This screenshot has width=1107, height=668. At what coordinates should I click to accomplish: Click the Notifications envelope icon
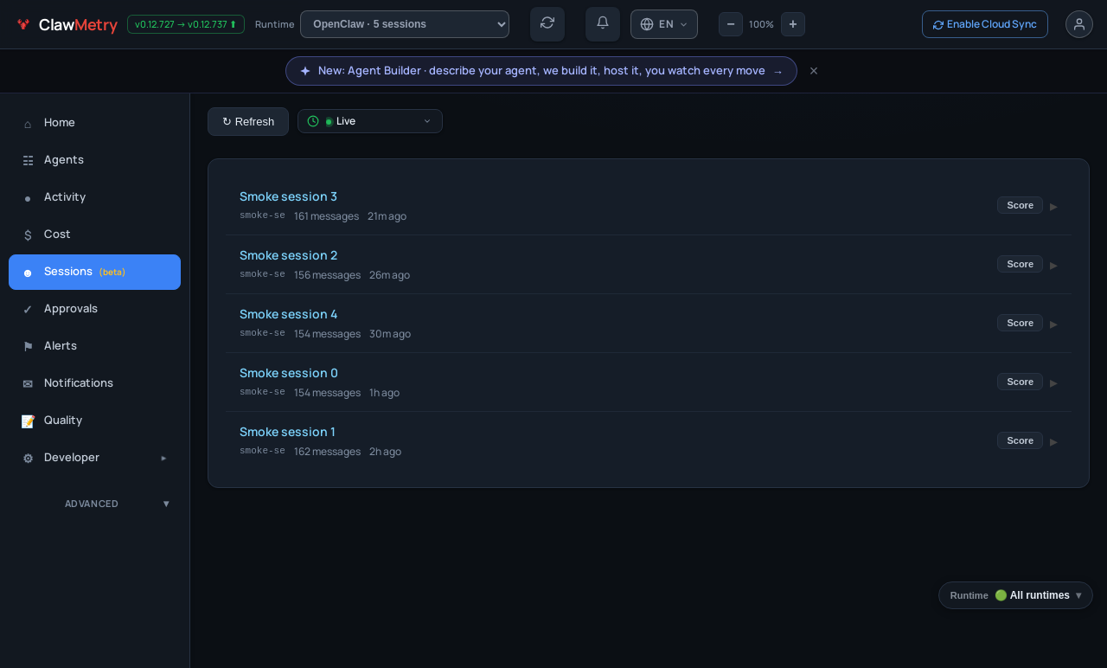tap(28, 384)
